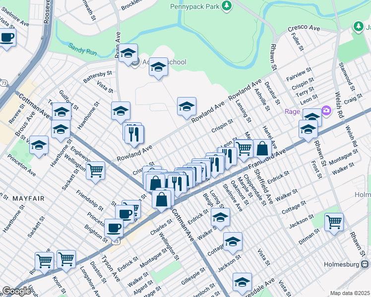Image resolution: width=371 pixels, height=297 pixels.
Task: Select the school marker beside Hawthorne St below Vista St
Action: pyautogui.click(x=121, y=111)
